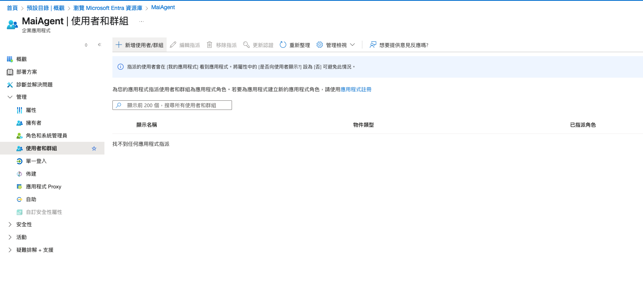Select 使用者和群組 menu item
Image resolution: width=643 pixels, height=282 pixels.
point(52,149)
